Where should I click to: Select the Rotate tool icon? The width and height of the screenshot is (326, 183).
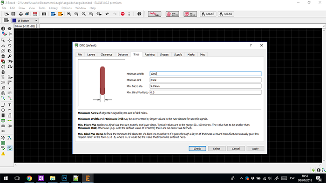point(10,46)
